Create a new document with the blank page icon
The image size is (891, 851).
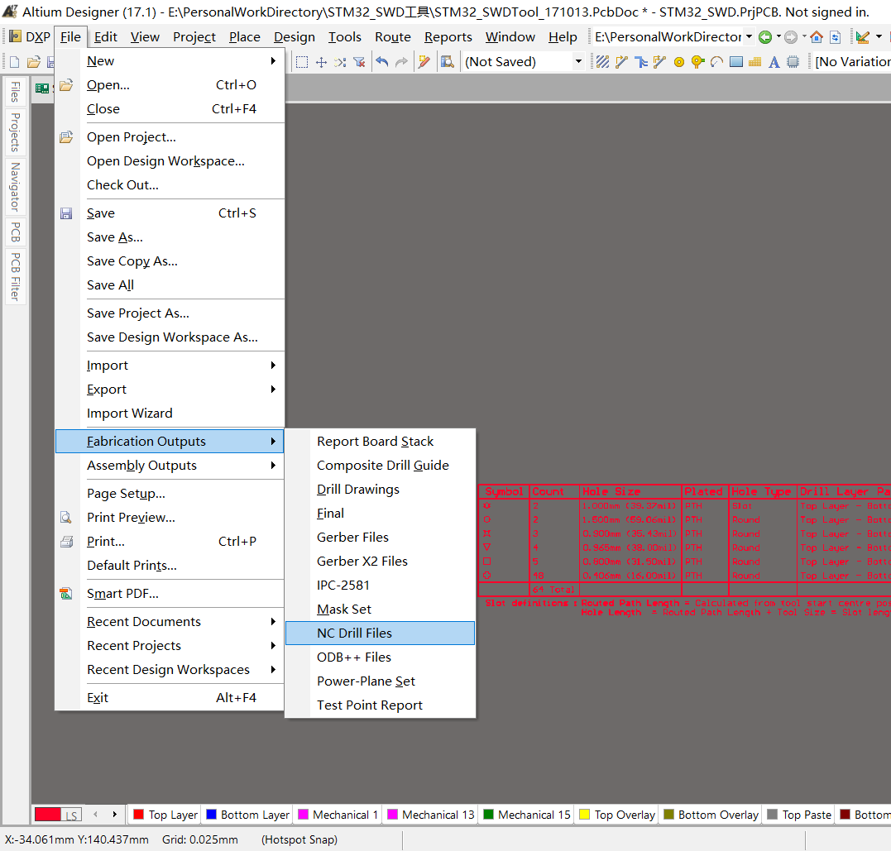[15, 62]
